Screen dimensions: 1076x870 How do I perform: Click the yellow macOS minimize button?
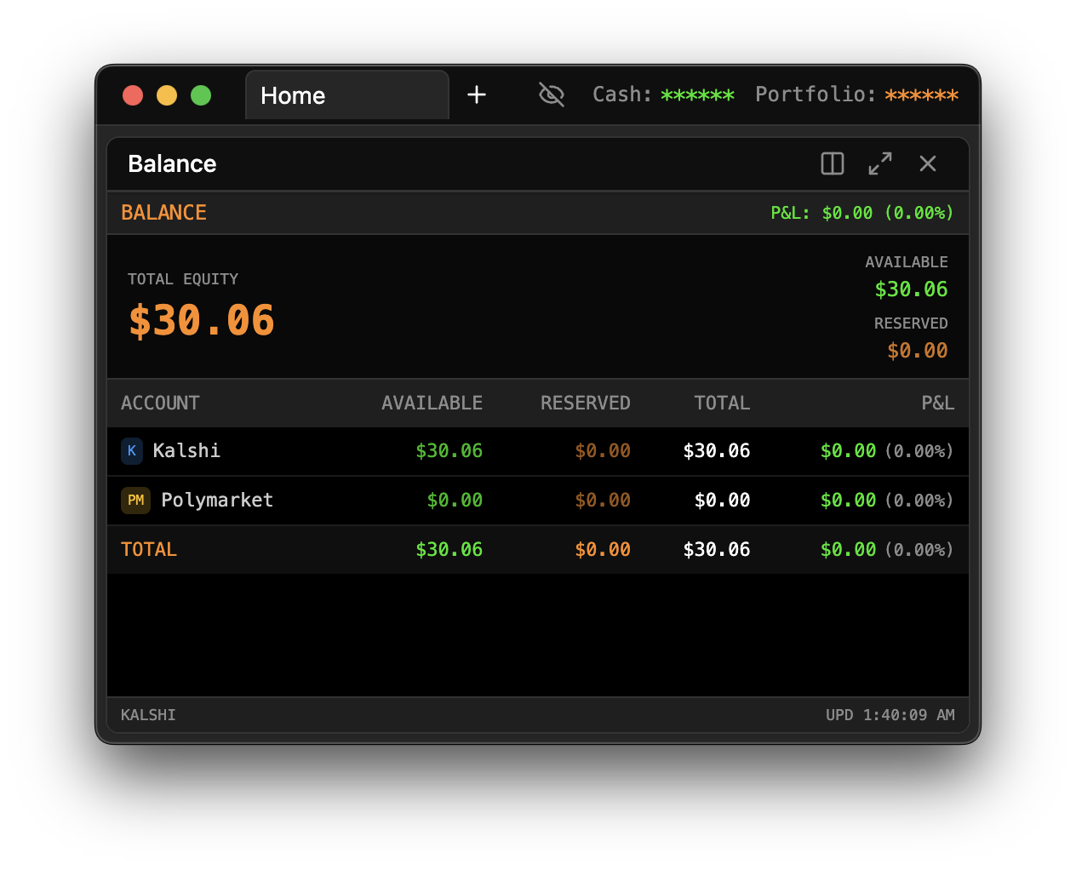click(x=167, y=95)
